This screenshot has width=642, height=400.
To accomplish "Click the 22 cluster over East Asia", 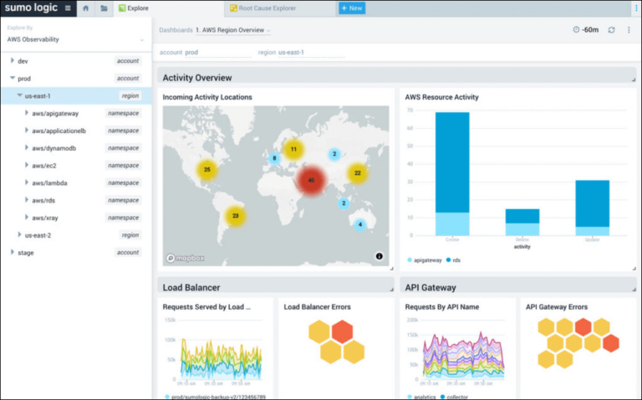I will pyautogui.click(x=358, y=173).
